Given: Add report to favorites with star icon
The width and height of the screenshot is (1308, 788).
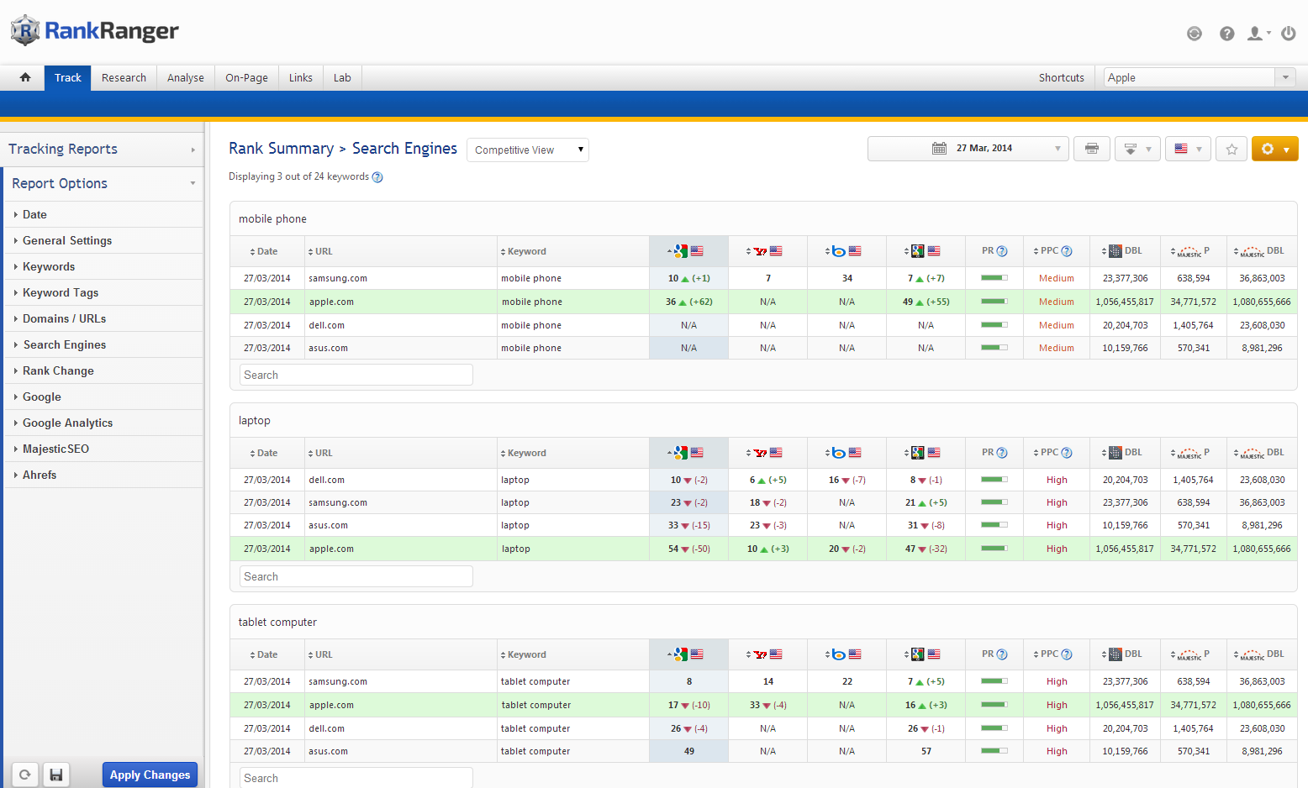Looking at the screenshot, I should point(1232,149).
